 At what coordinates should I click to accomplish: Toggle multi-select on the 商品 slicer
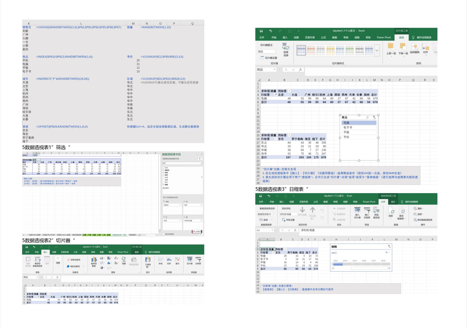(368, 118)
